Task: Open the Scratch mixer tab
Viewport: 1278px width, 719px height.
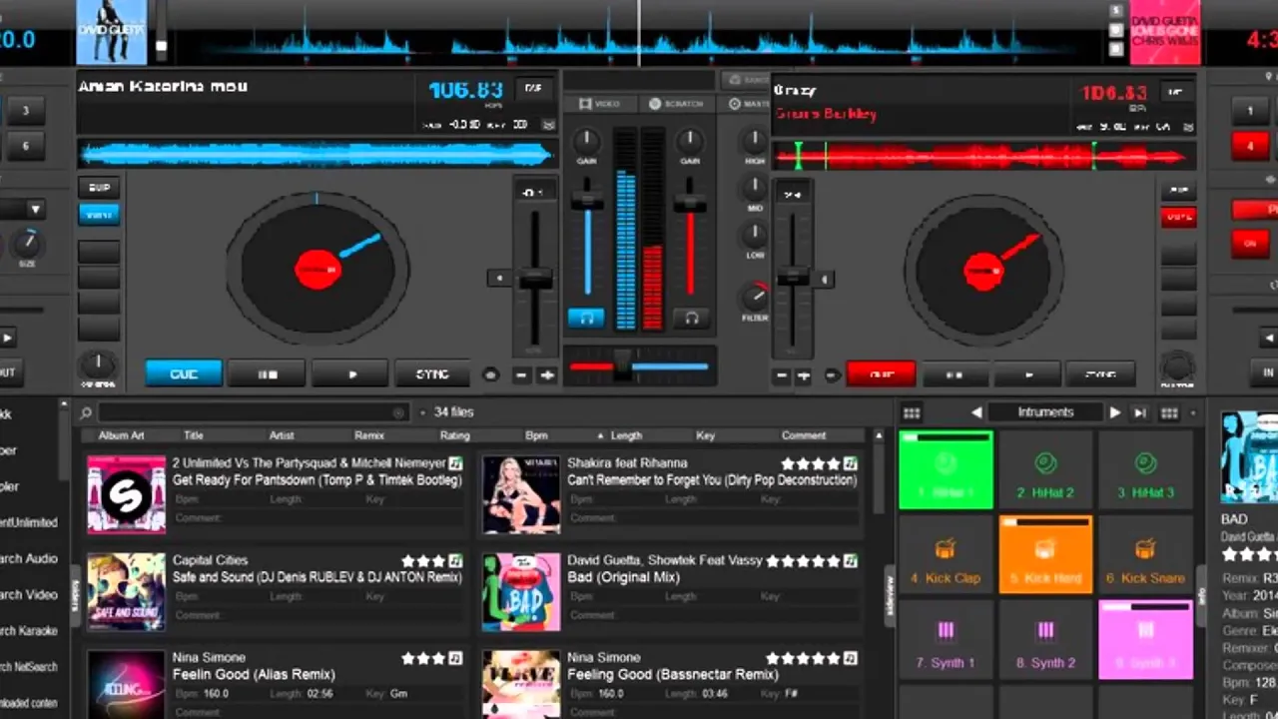Action: tap(676, 104)
